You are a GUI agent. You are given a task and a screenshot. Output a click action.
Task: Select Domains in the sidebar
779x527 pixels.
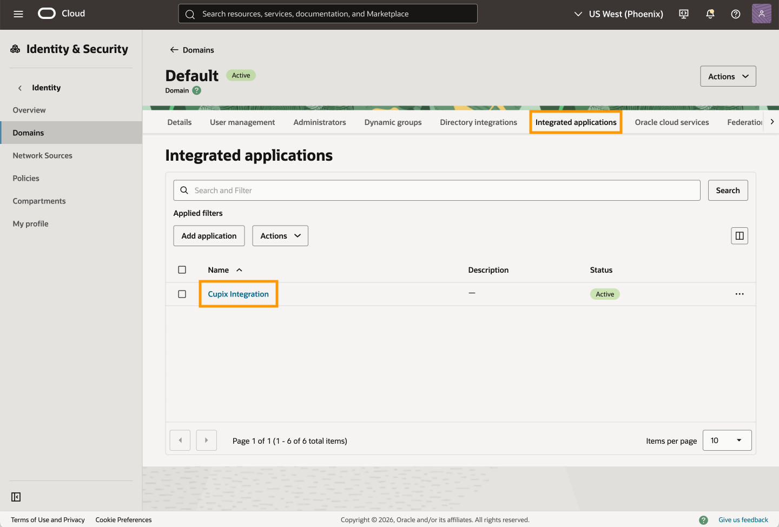click(x=71, y=133)
